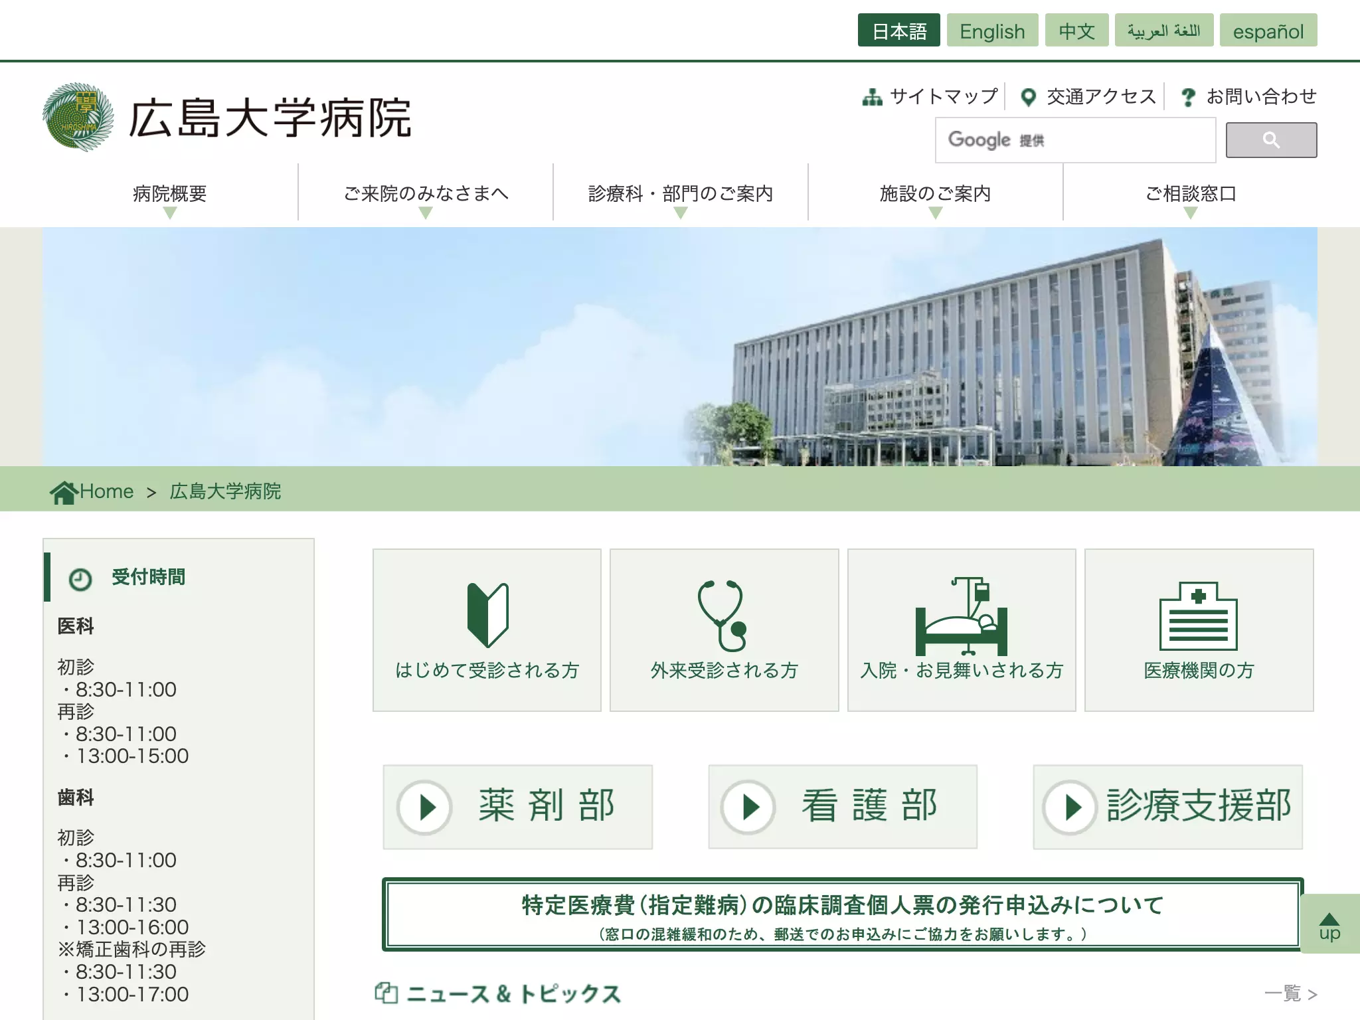The width and height of the screenshot is (1360, 1020).
Task: Open the 交通アクセス link
Action: click(1102, 97)
